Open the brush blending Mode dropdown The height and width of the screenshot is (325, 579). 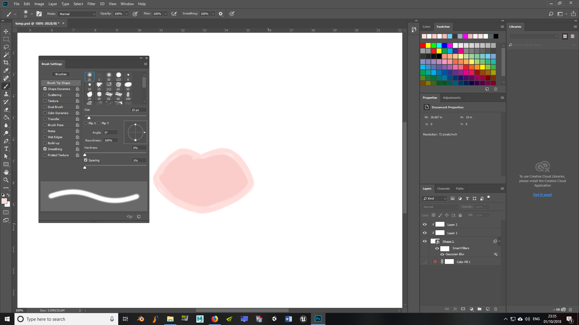77,14
